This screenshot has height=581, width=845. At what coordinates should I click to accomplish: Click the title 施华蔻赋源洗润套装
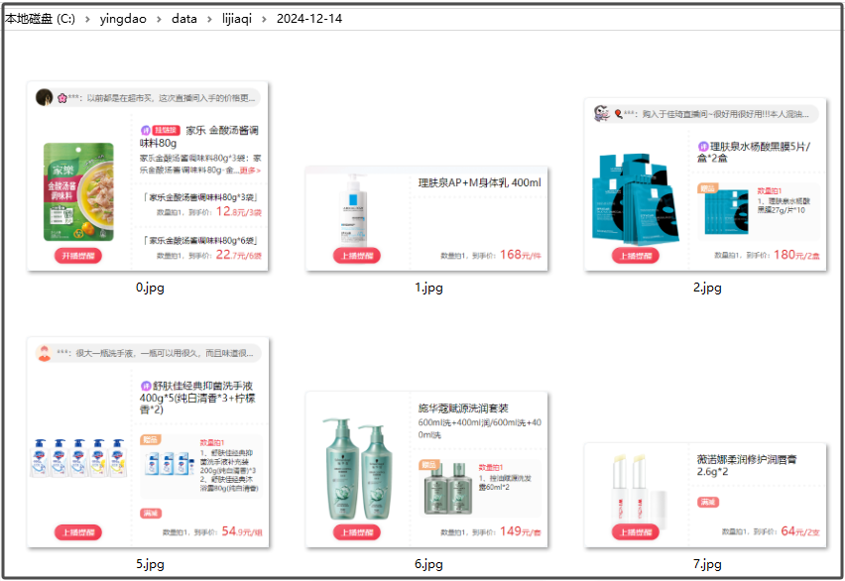pos(463,408)
